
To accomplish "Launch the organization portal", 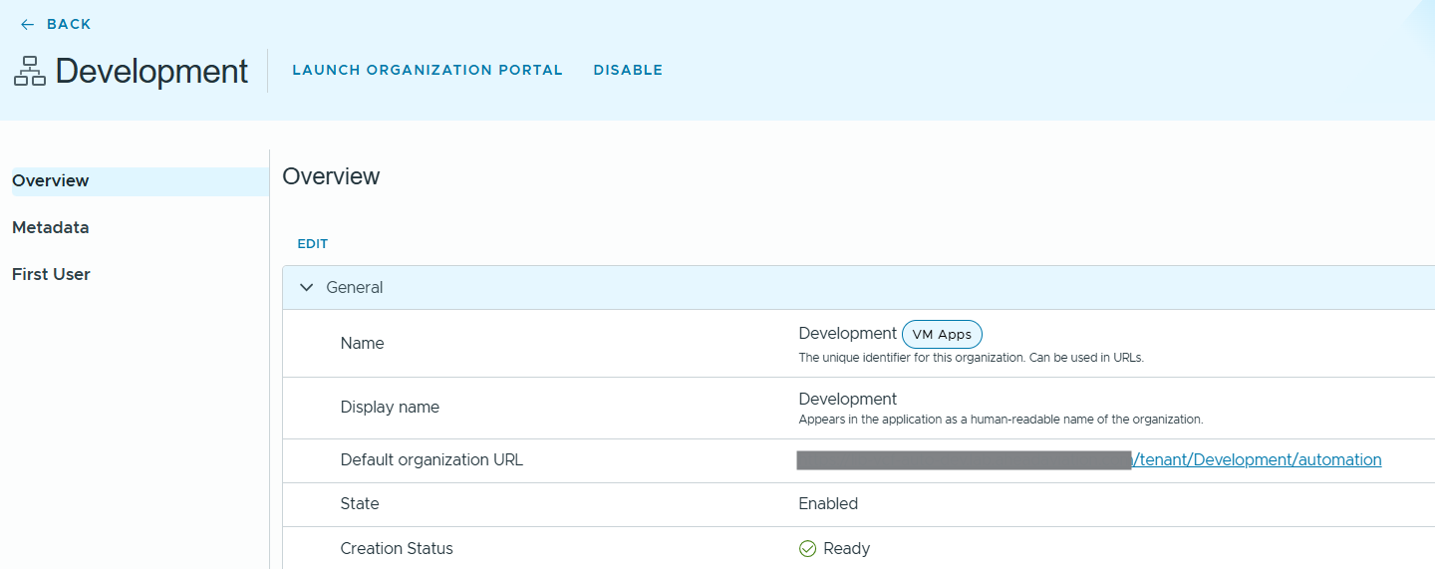I will point(428,70).
